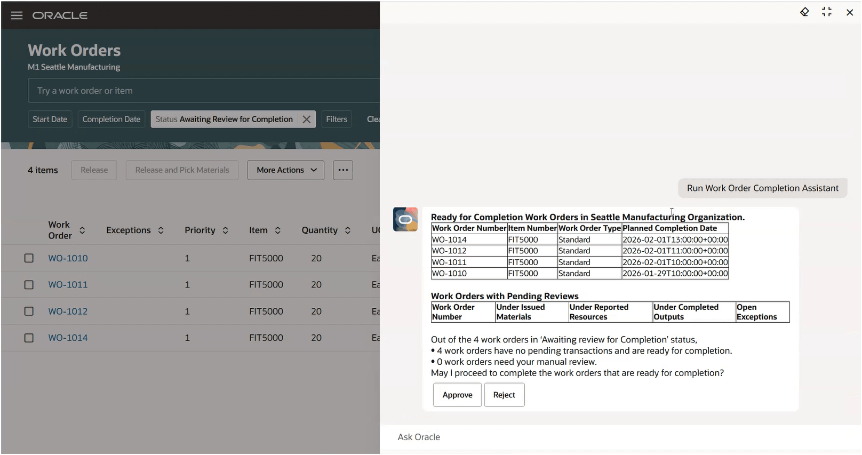Click WO-1014 in the assistant's ready table

[449, 240]
